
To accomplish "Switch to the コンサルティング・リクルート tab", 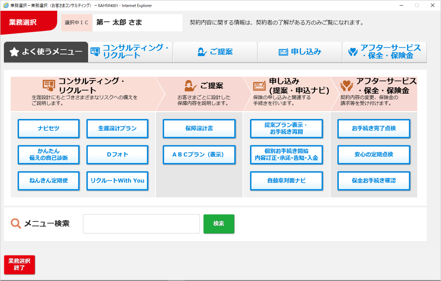I will (x=130, y=51).
